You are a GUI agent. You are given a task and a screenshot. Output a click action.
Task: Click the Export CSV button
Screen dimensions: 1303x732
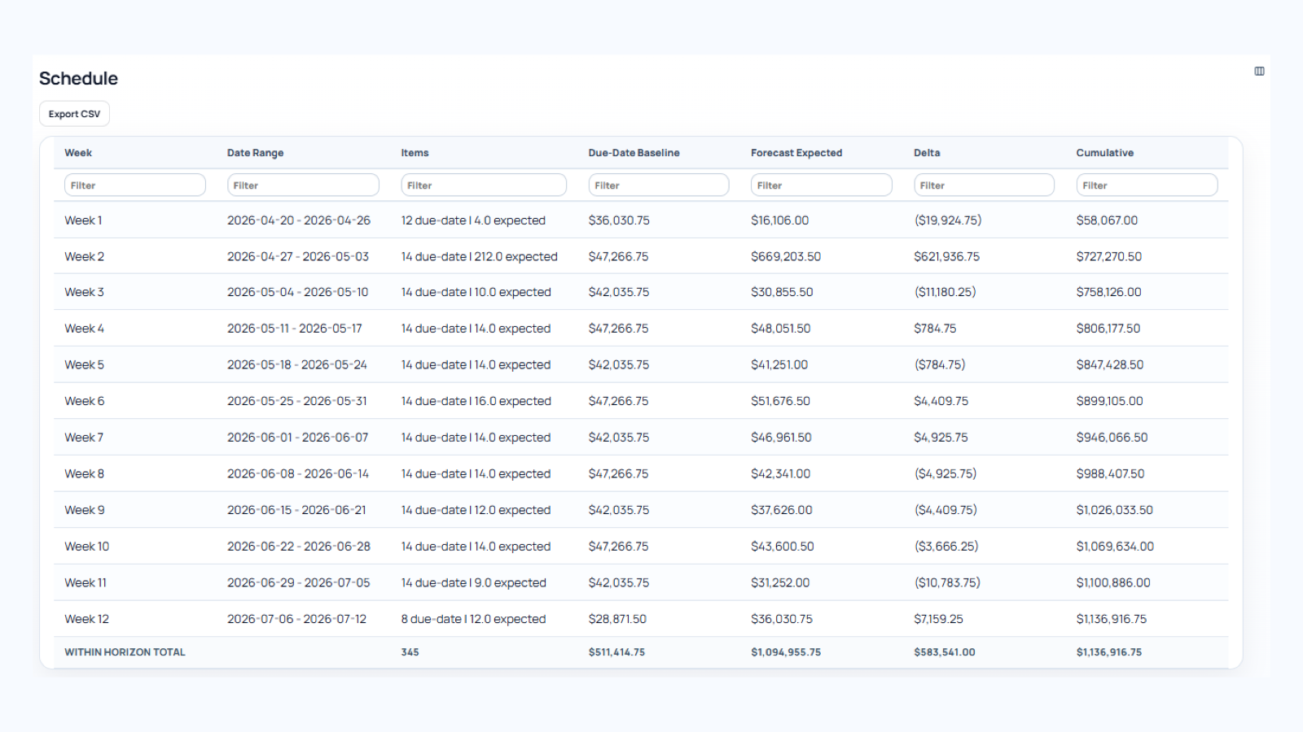click(74, 114)
